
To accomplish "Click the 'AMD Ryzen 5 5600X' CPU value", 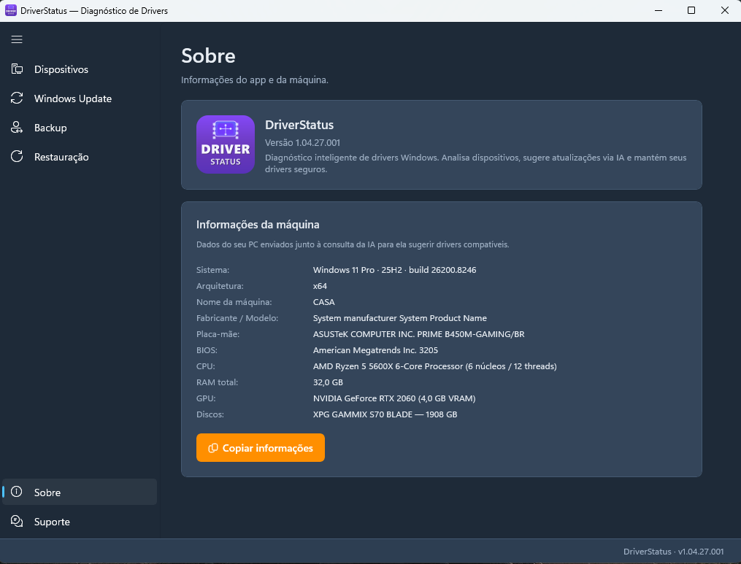I will [x=435, y=366].
